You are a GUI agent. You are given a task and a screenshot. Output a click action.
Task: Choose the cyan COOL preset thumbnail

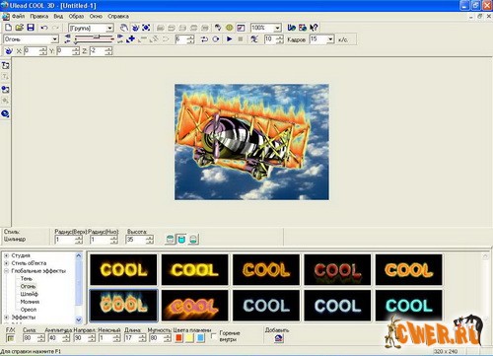pyautogui.click(x=409, y=306)
